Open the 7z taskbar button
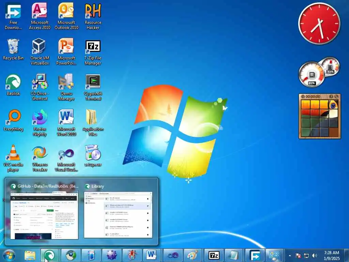This screenshot has height=262, width=349. [214, 255]
